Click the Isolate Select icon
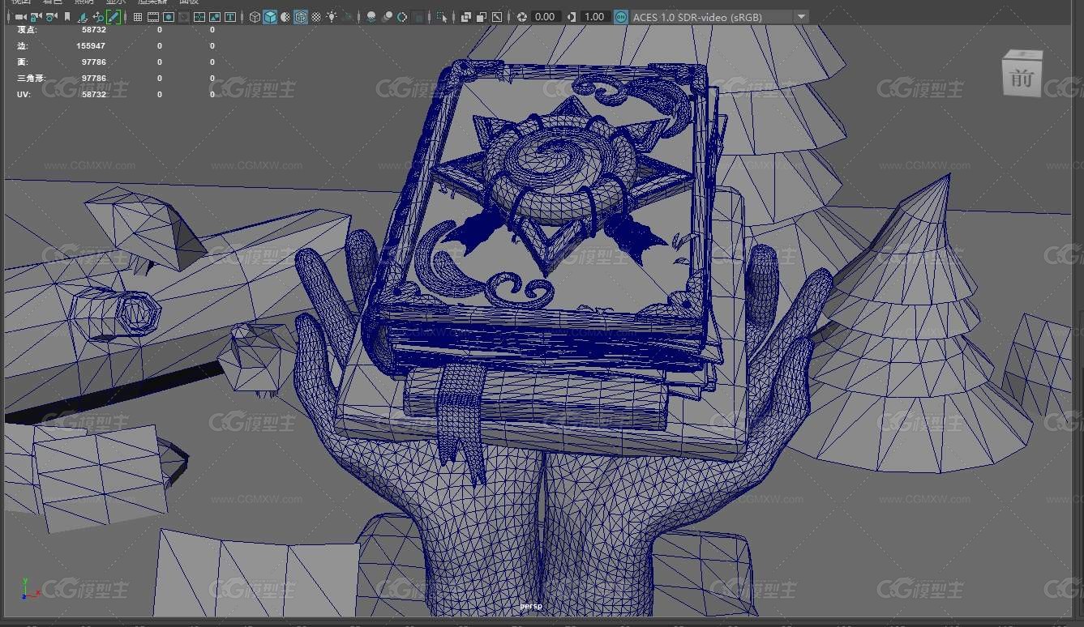Viewport: 1084px width, 627px height. pyautogui.click(x=442, y=17)
